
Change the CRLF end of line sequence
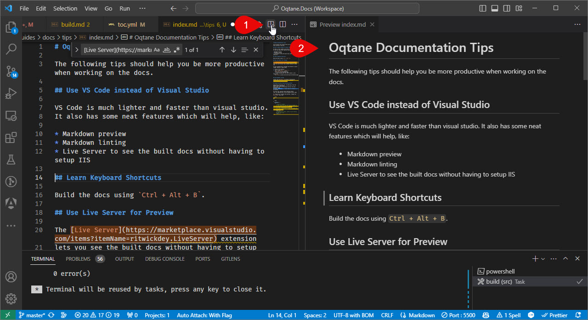[x=387, y=315]
